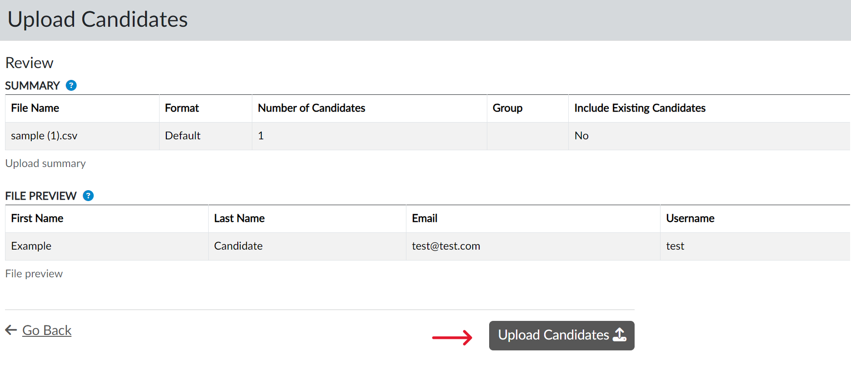Click the upload icon in the Upload Candidates button
Viewport: 851px width, 369px height.
(620, 335)
